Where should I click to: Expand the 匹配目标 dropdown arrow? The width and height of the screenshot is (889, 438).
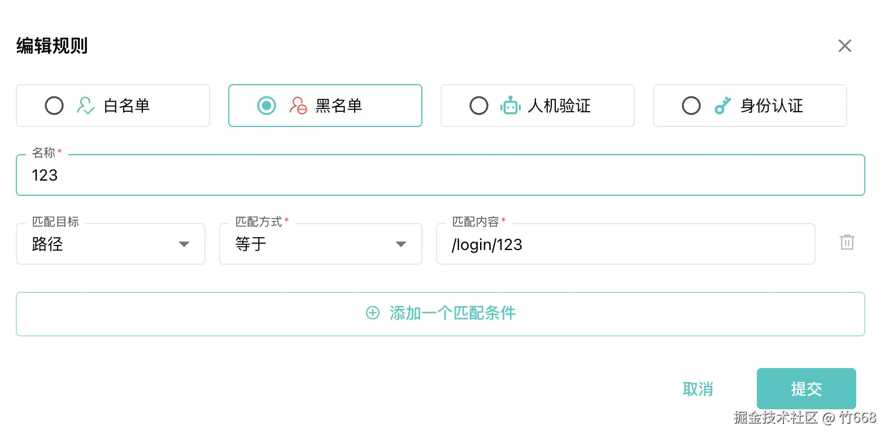click(184, 244)
